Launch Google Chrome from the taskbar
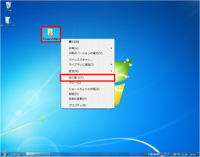This screenshot has width=200, height=157. click(18, 155)
